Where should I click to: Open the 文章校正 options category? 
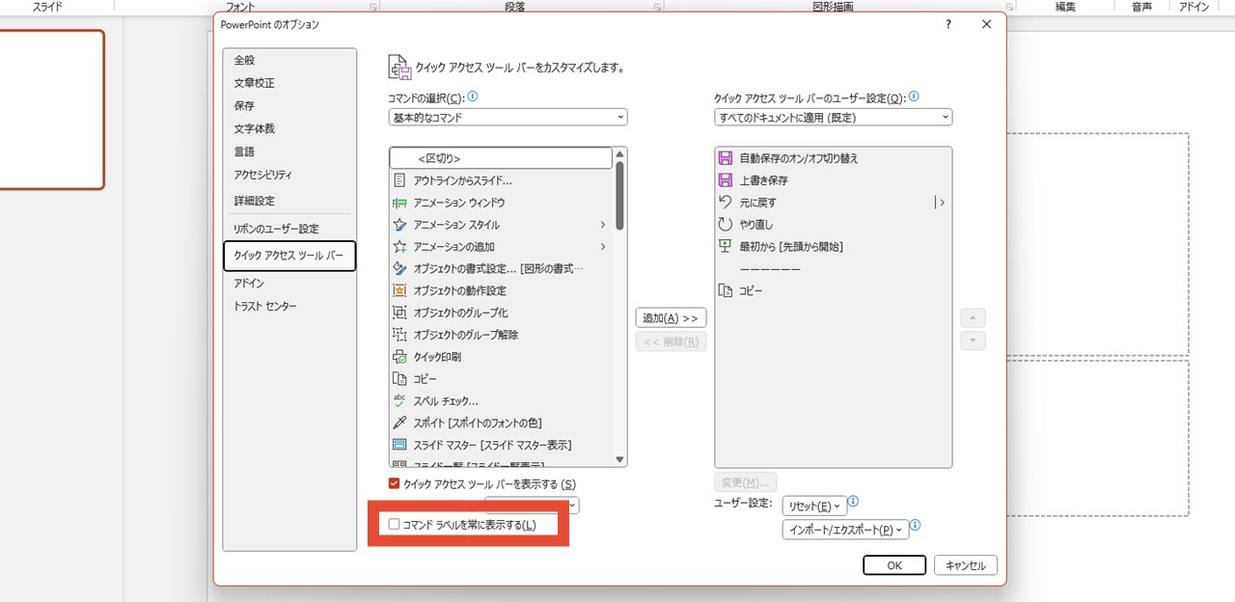click(x=289, y=83)
